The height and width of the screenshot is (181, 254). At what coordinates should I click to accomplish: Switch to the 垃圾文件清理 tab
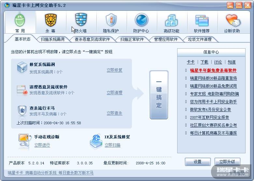[x=200, y=39]
